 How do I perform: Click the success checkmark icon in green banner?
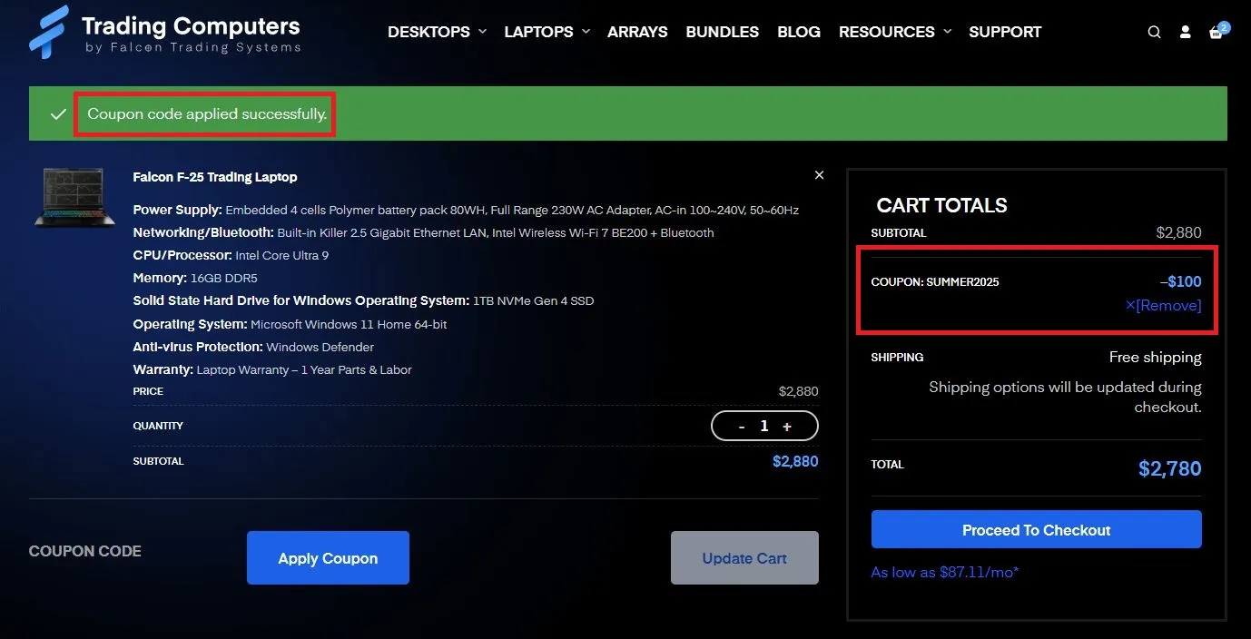(x=58, y=114)
